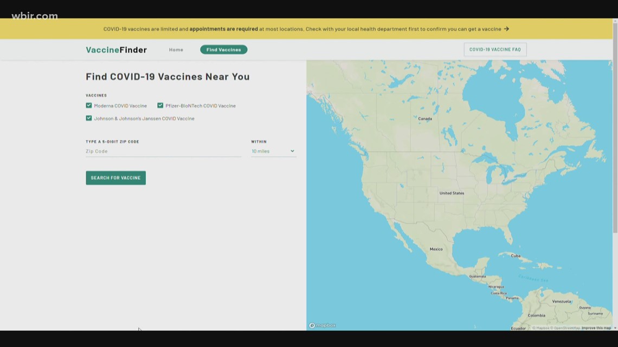Click the Cuba label on map
The width and height of the screenshot is (618, 347).
coord(516,256)
